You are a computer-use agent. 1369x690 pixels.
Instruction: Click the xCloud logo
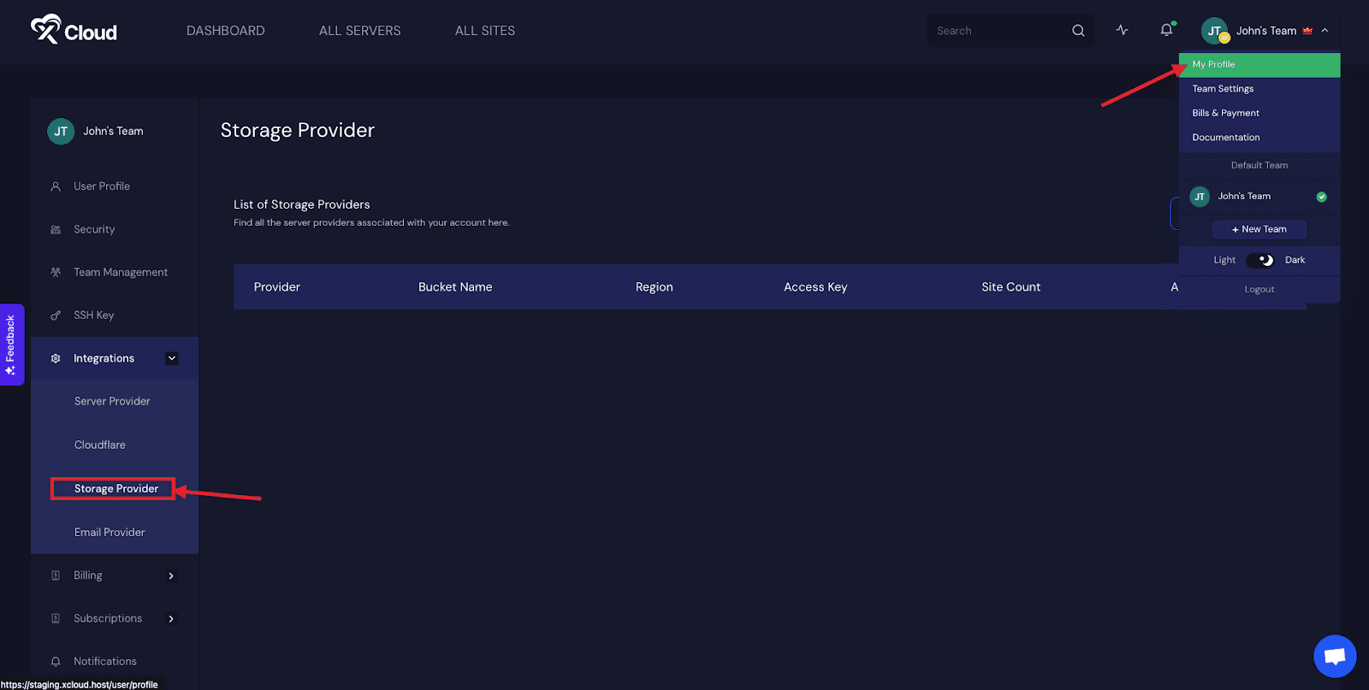click(74, 30)
